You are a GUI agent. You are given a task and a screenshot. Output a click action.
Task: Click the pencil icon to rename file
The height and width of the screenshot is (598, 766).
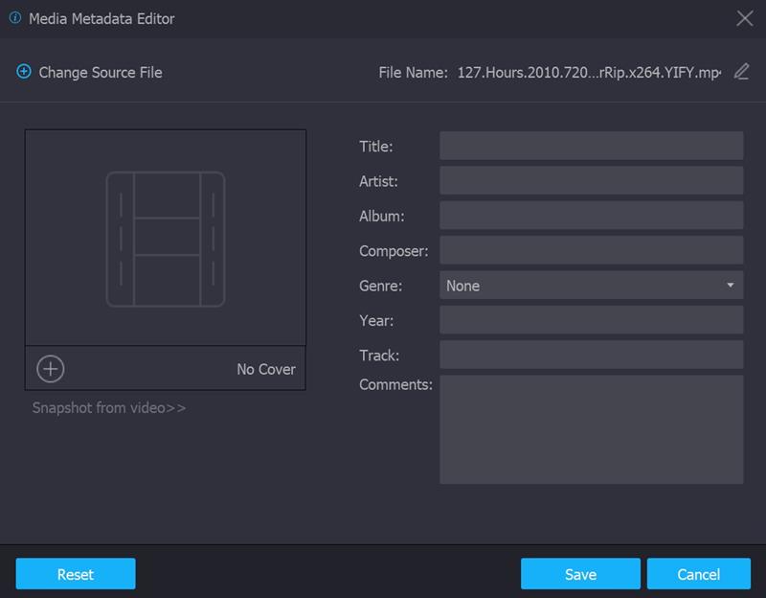(x=741, y=72)
